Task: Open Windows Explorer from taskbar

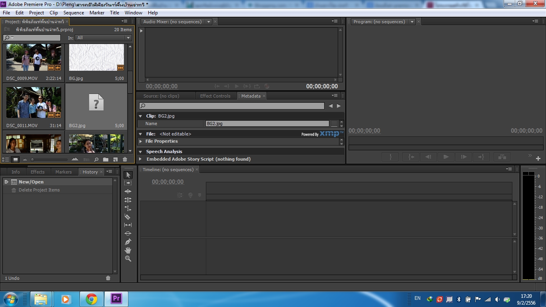Action: pos(41,299)
